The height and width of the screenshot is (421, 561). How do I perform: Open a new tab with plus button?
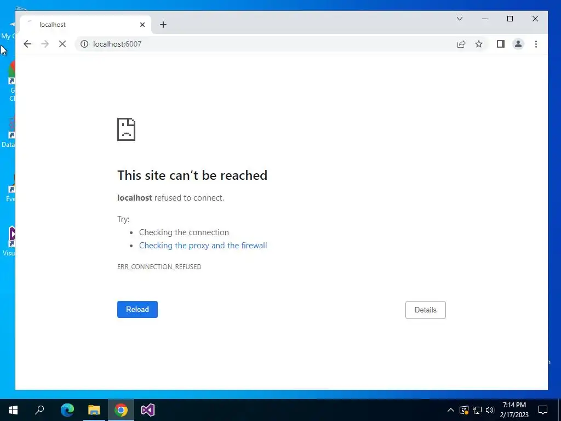[163, 25]
